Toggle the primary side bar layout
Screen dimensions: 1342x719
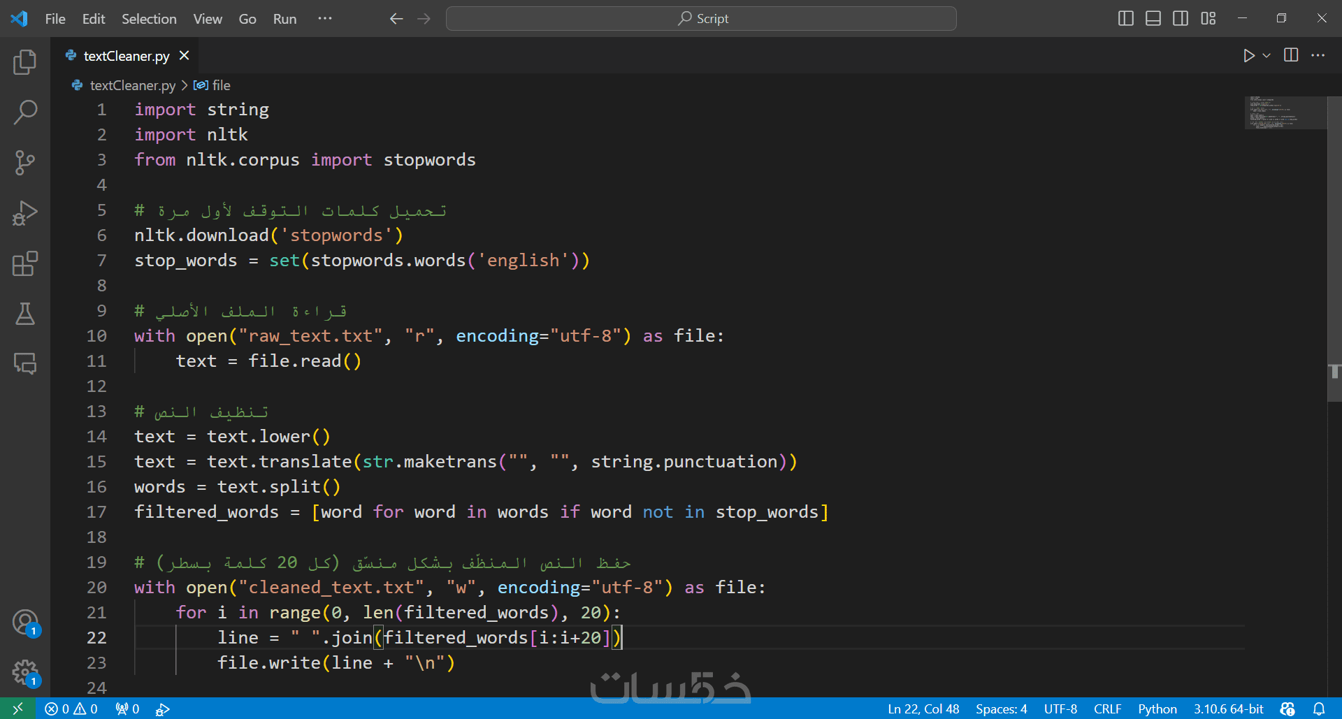(x=1126, y=19)
